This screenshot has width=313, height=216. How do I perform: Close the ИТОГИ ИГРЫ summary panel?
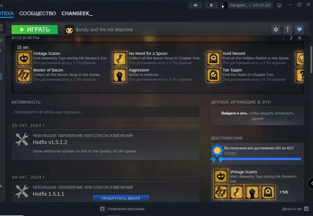(299, 38)
